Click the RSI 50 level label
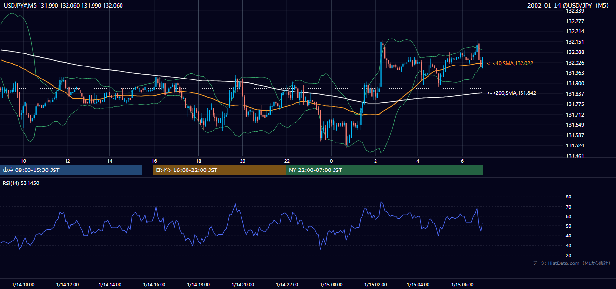Screen dimensions: 616x289 [568, 226]
